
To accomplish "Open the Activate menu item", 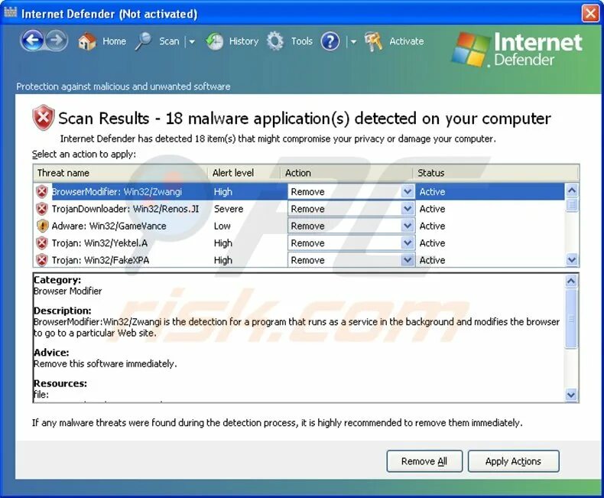I will pos(407,41).
